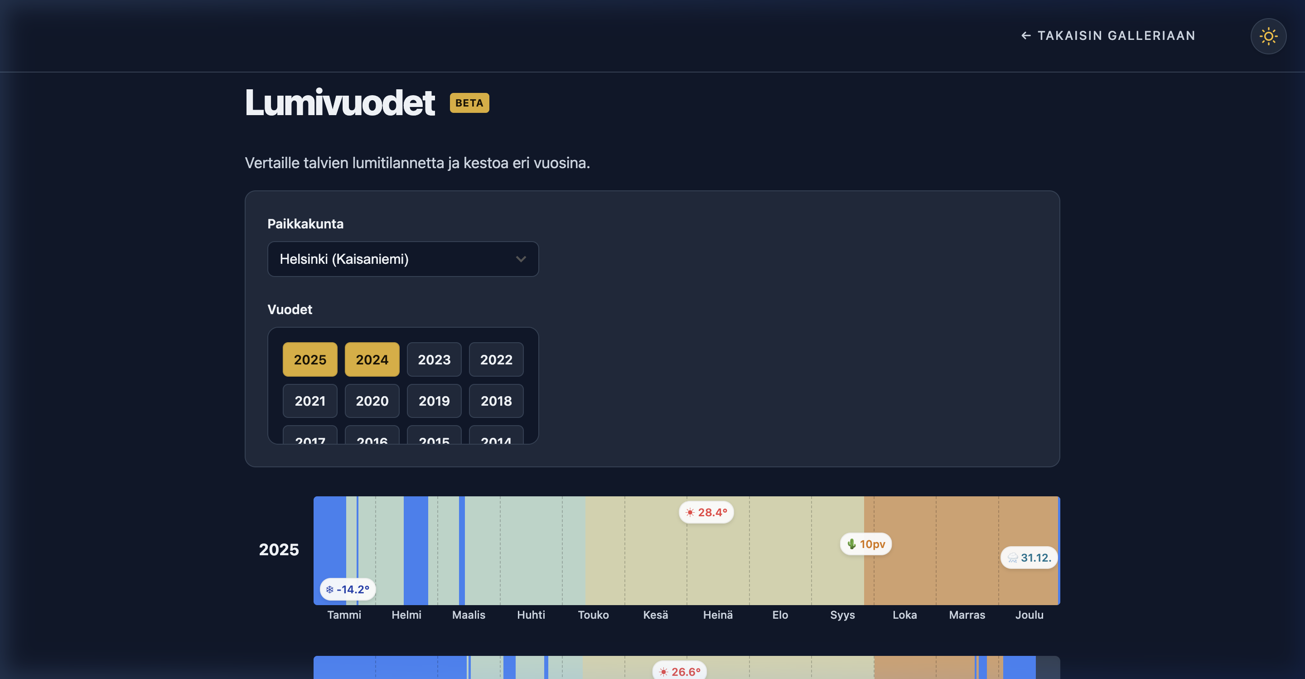Click the Lumivuodet page title
Image resolution: width=1305 pixels, height=679 pixels.
pos(340,103)
